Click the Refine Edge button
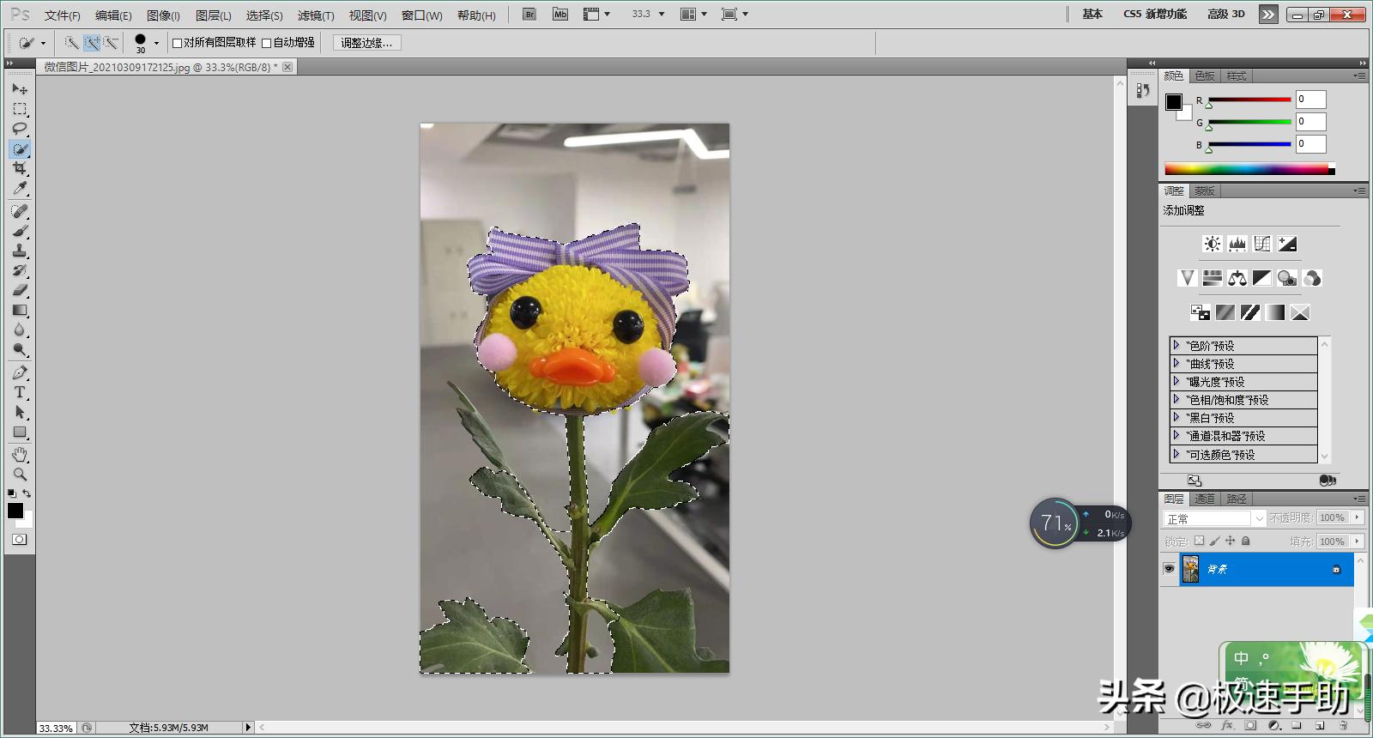The image size is (1373, 738). click(366, 43)
